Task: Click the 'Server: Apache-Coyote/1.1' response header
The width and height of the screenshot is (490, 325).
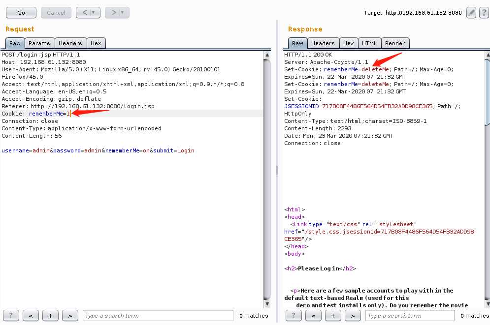Action: [x=326, y=62]
